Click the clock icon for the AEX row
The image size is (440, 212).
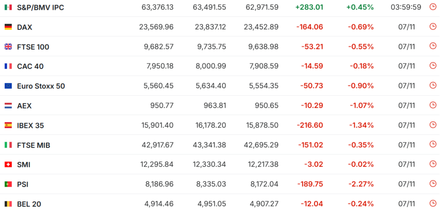433,105
